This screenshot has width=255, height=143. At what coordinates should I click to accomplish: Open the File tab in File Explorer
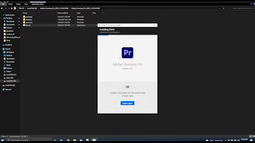click(3, 4)
